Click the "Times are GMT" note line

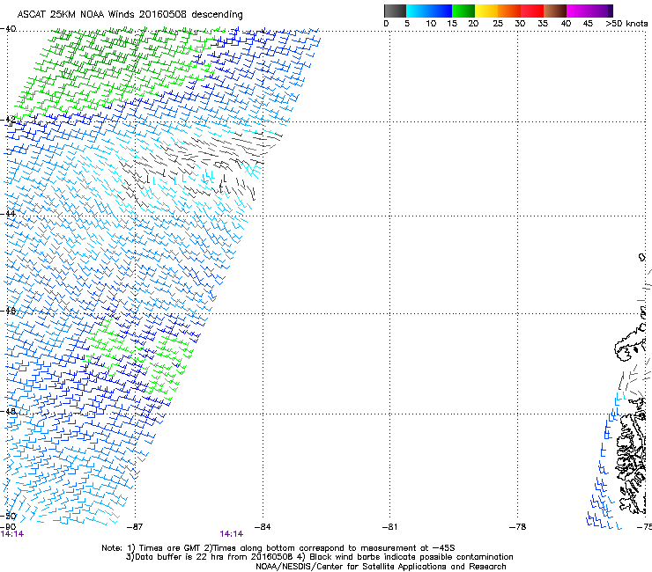click(278, 548)
